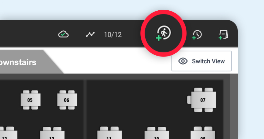Screen dimensions: 264x139
Task: Click the floor plan vertical scrollbar
Action: (x=234, y=106)
